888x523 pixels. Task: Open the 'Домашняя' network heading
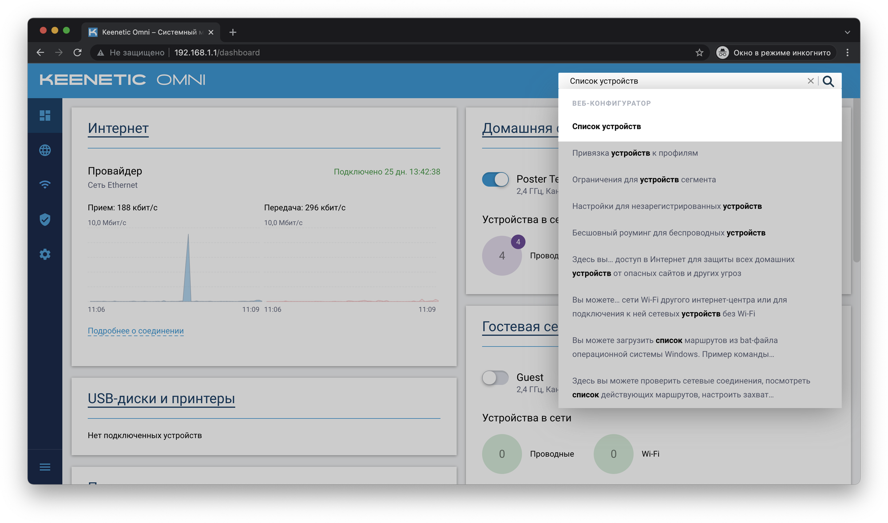(519, 128)
